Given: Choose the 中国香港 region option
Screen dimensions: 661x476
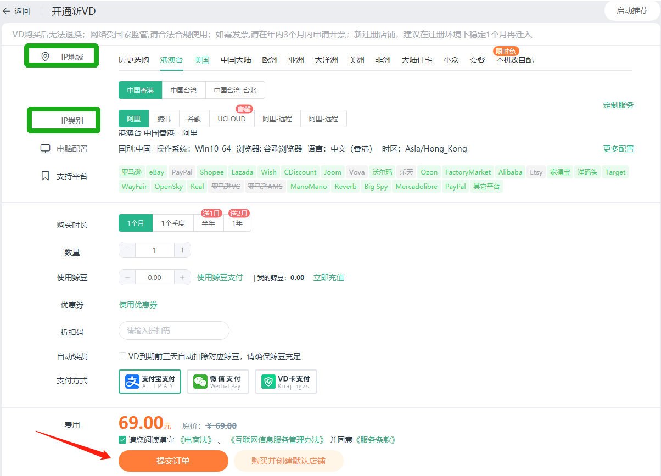Looking at the screenshot, I should 141,90.
